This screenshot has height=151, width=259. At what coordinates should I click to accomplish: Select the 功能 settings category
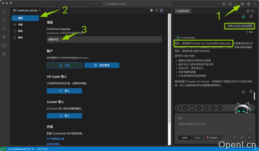coord(25,24)
